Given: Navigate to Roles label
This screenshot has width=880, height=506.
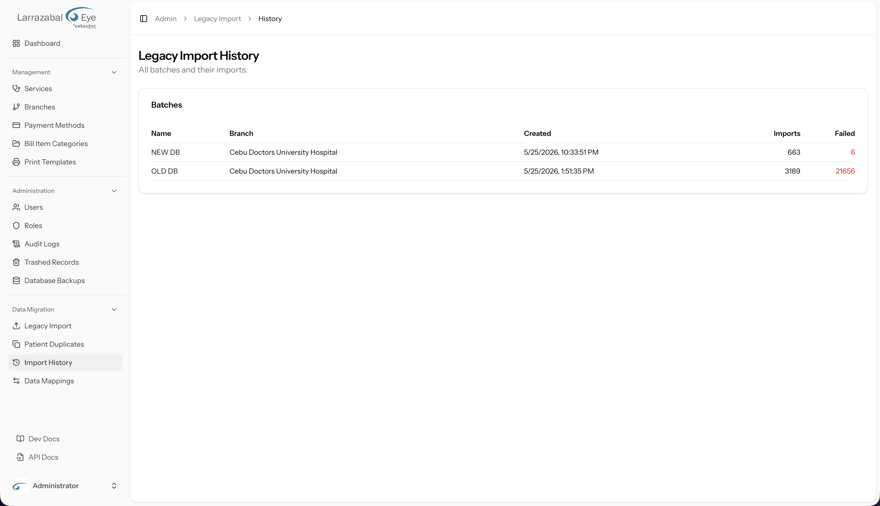Looking at the screenshot, I should [x=33, y=226].
